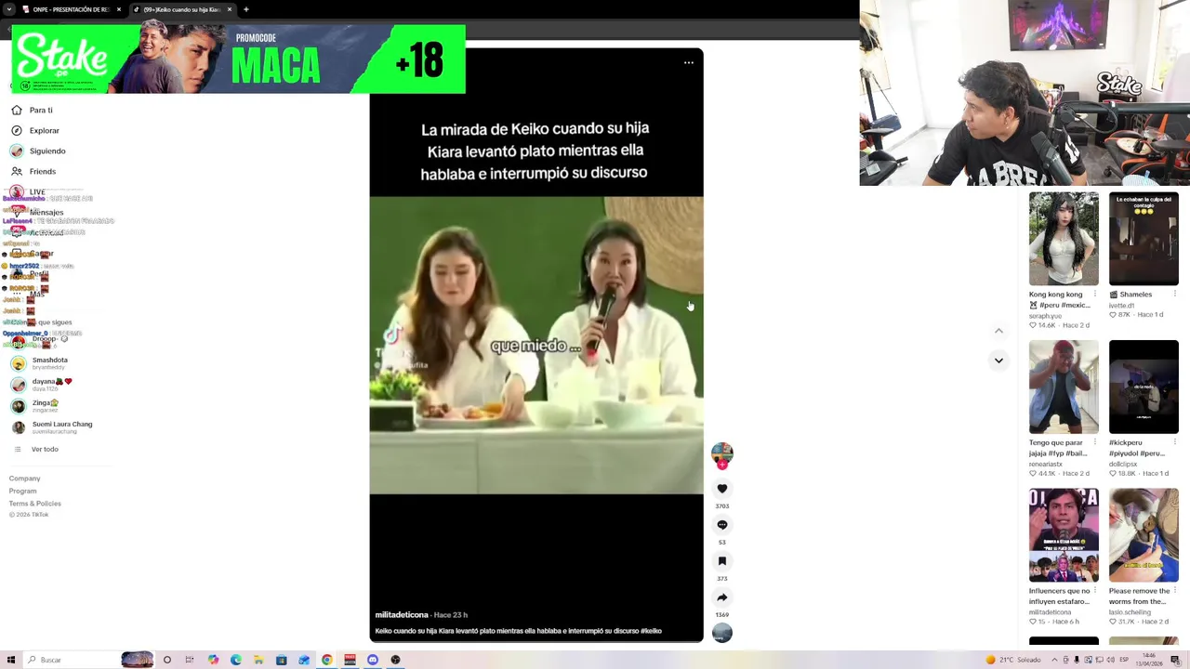Open ivette.d1 author link

pyautogui.click(x=1121, y=305)
